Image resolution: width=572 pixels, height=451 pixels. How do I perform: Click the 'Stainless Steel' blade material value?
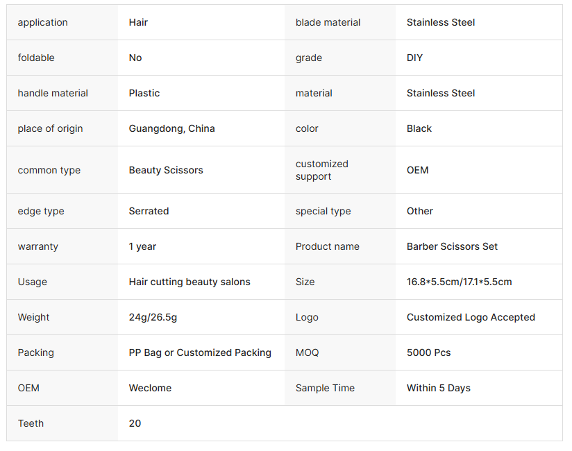point(441,22)
